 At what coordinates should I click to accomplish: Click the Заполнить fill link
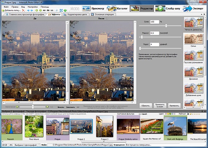(x=70, y=107)
